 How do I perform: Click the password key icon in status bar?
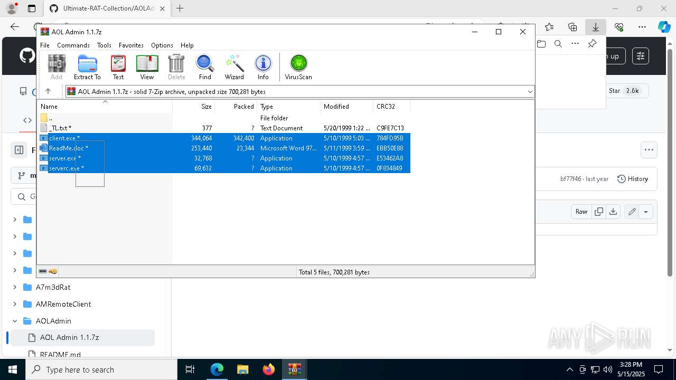tap(53, 271)
